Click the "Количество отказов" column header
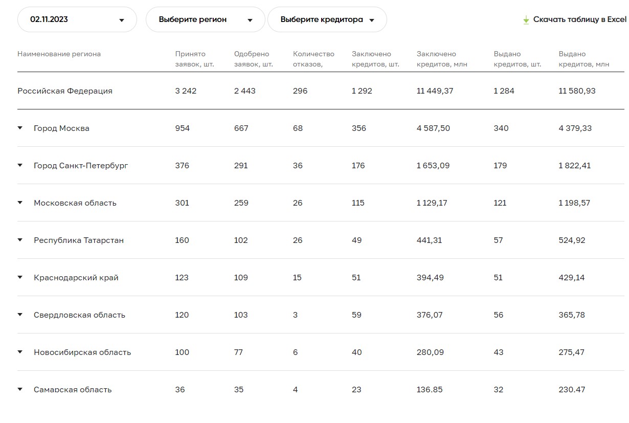Screen dimensions: 629x423 (x=313, y=59)
